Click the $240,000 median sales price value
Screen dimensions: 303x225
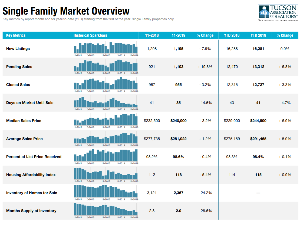point(178,121)
